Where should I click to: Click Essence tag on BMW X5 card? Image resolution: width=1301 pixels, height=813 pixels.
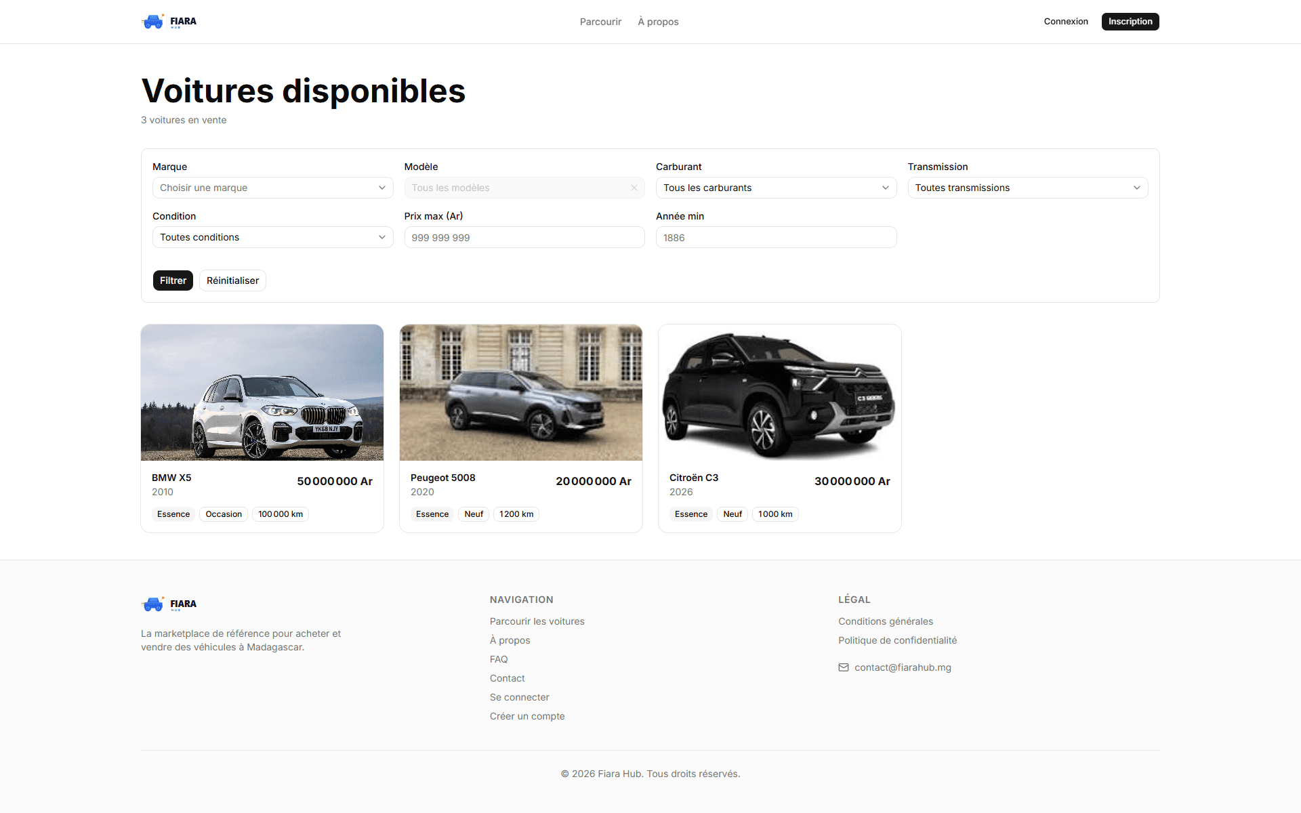[173, 514]
